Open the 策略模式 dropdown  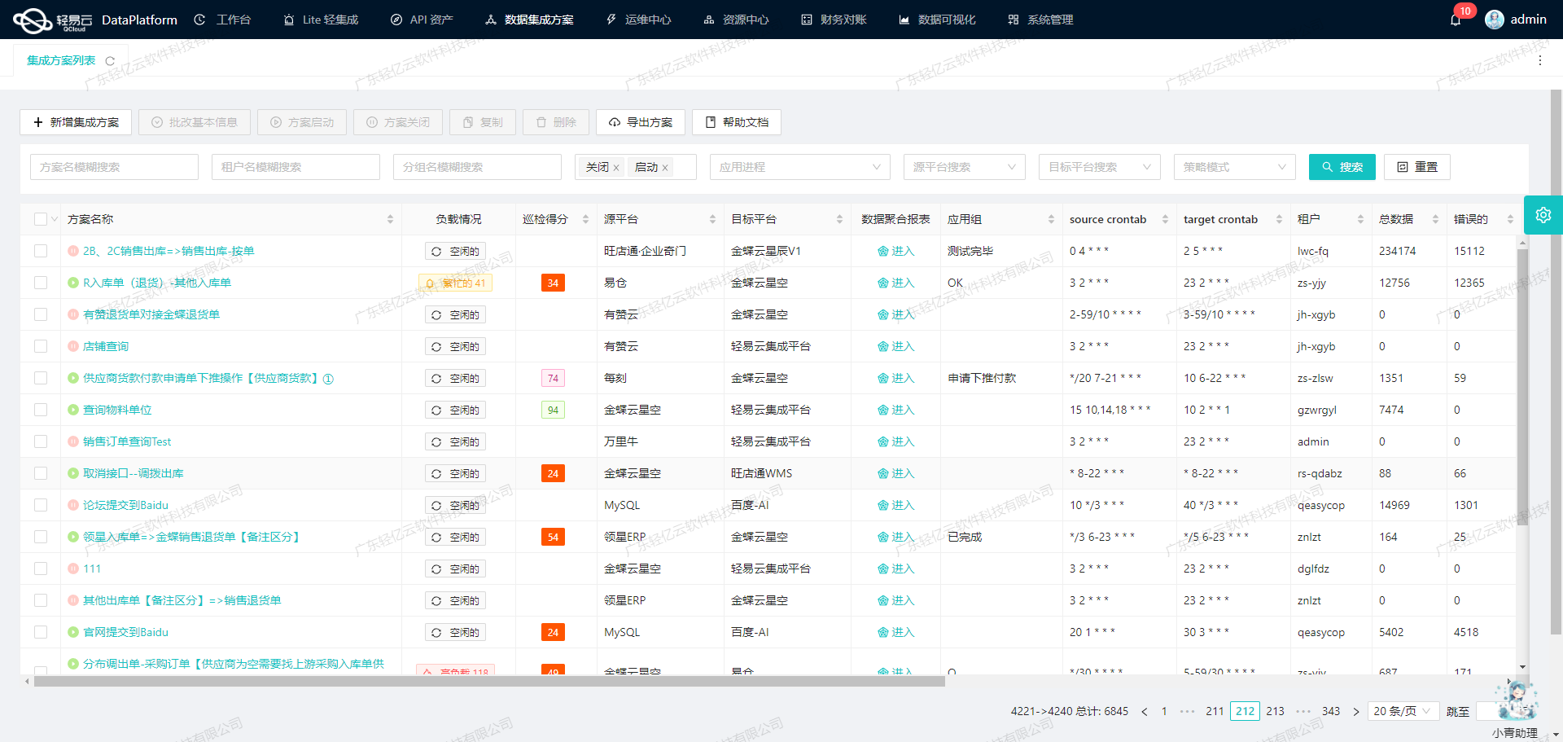click(1234, 167)
